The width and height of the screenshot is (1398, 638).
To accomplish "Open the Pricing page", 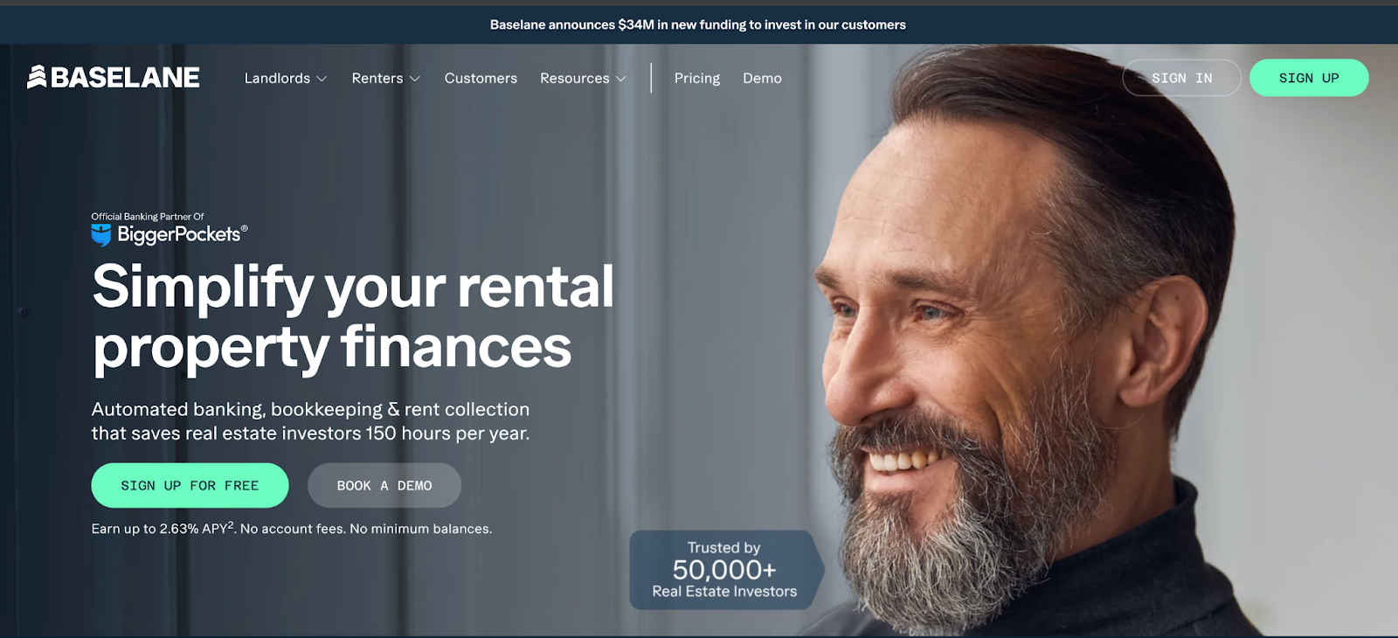I will (697, 78).
